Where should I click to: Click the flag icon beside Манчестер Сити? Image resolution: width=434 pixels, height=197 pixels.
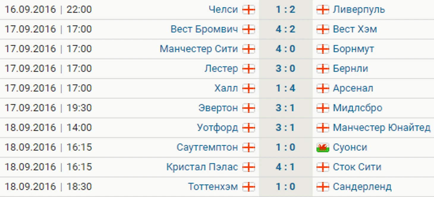(x=249, y=49)
